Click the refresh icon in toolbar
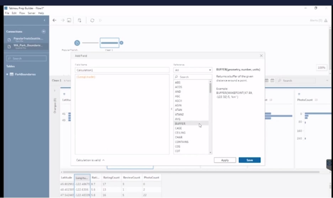The height and width of the screenshot is (198, 333). [x=92, y=20]
